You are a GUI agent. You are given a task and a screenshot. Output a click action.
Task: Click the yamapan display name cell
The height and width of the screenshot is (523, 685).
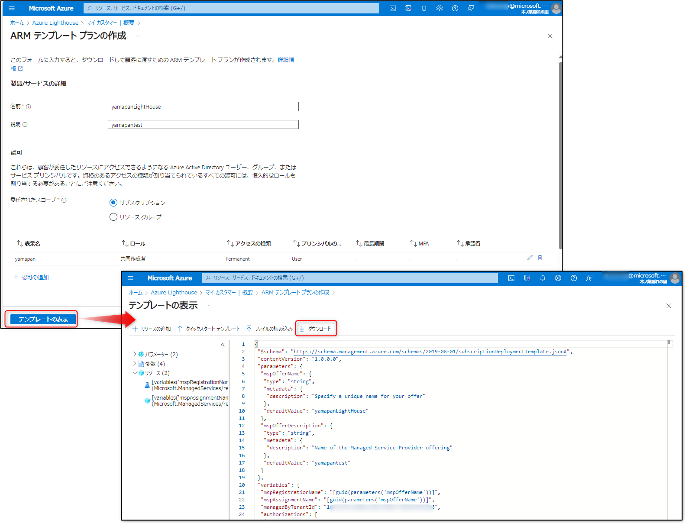(25, 259)
